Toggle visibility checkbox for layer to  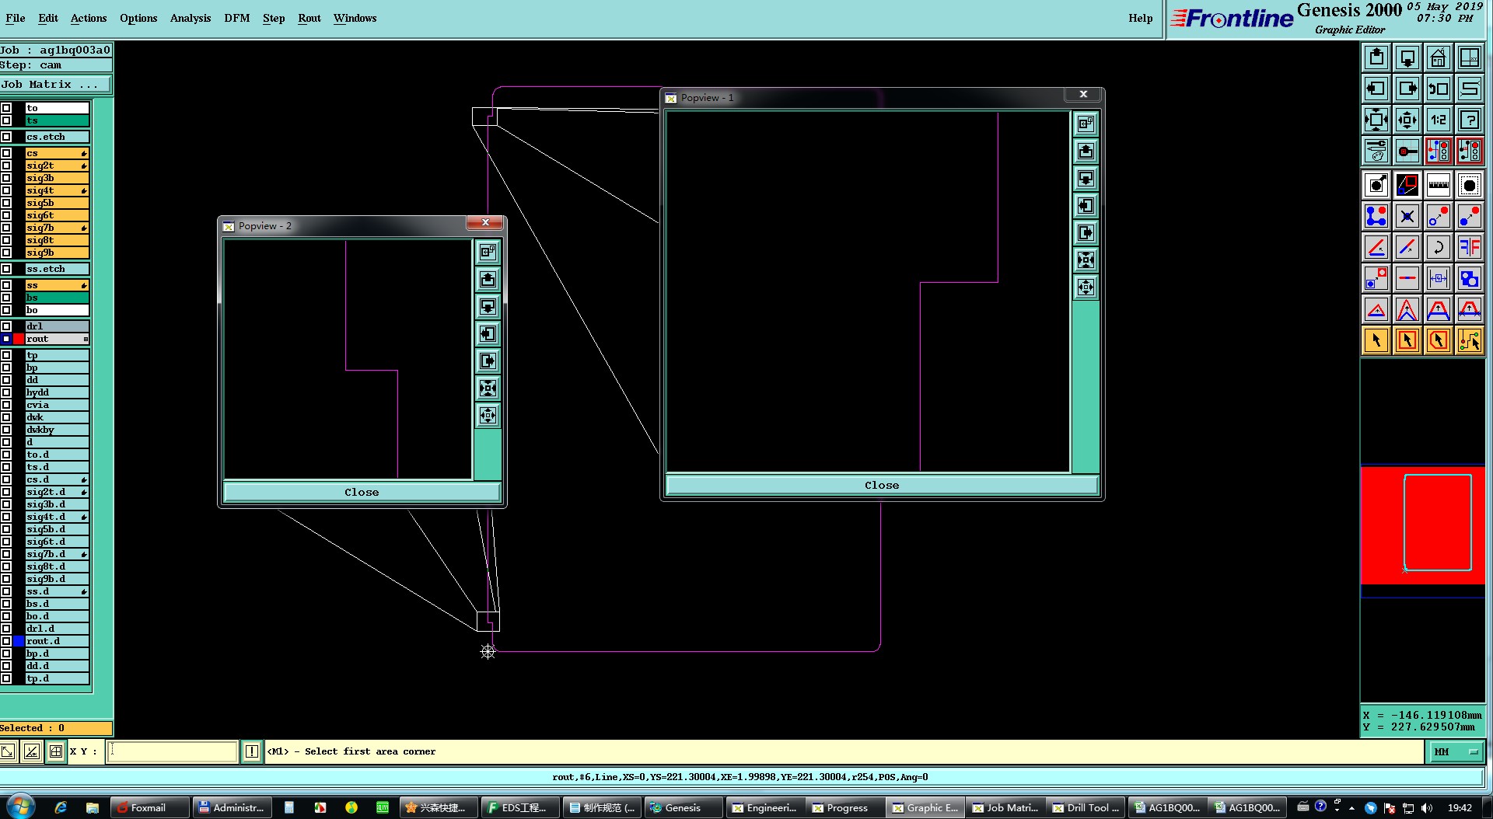[6, 108]
